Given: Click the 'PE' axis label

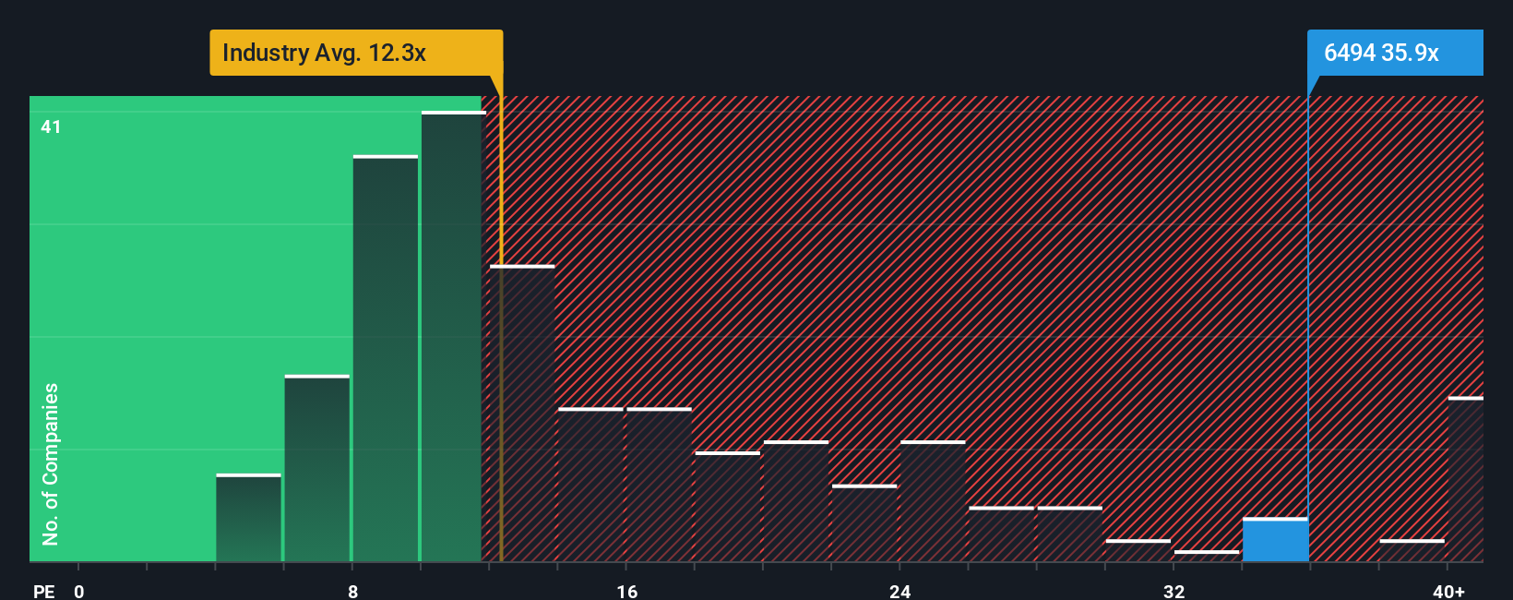Looking at the screenshot, I should (x=44, y=592).
